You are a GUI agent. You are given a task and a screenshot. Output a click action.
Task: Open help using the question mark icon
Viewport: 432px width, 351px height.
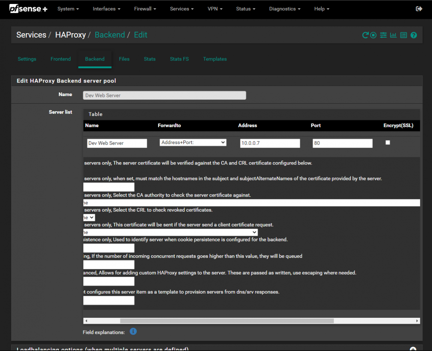[x=413, y=35]
